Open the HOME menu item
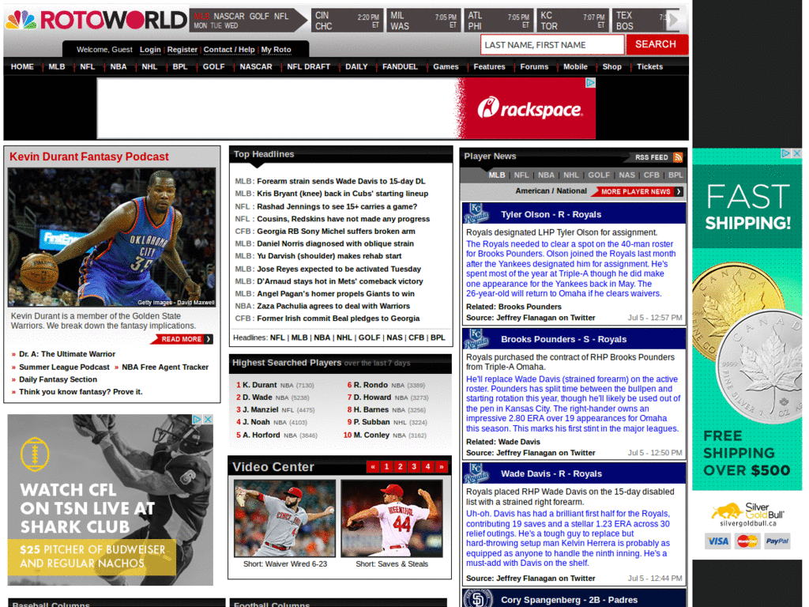Image resolution: width=809 pixels, height=607 pixels. (x=22, y=66)
